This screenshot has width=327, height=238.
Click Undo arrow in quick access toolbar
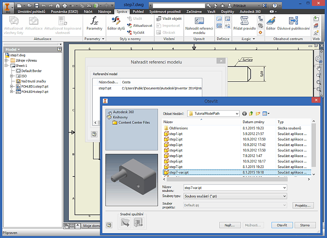click(44, 6)
